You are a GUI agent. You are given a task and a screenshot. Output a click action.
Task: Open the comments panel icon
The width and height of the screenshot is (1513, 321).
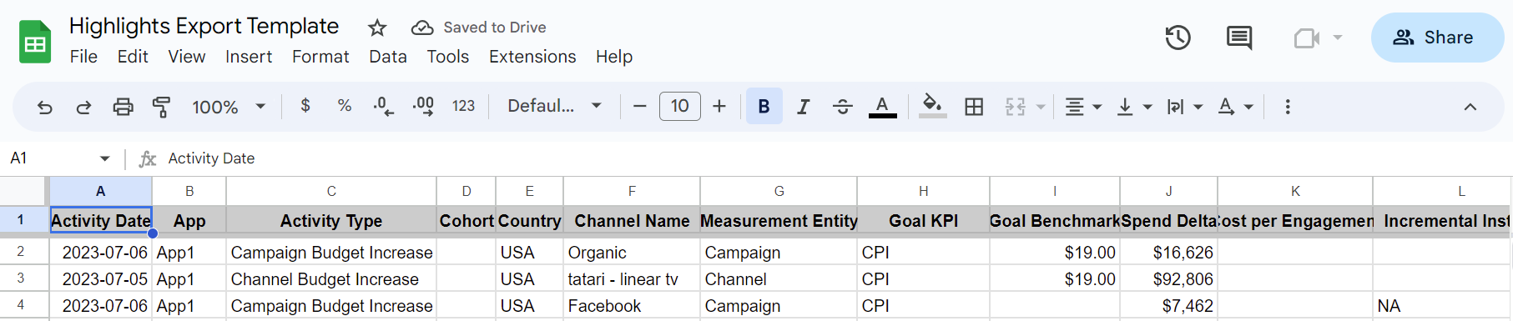[x=1239, y=38]
